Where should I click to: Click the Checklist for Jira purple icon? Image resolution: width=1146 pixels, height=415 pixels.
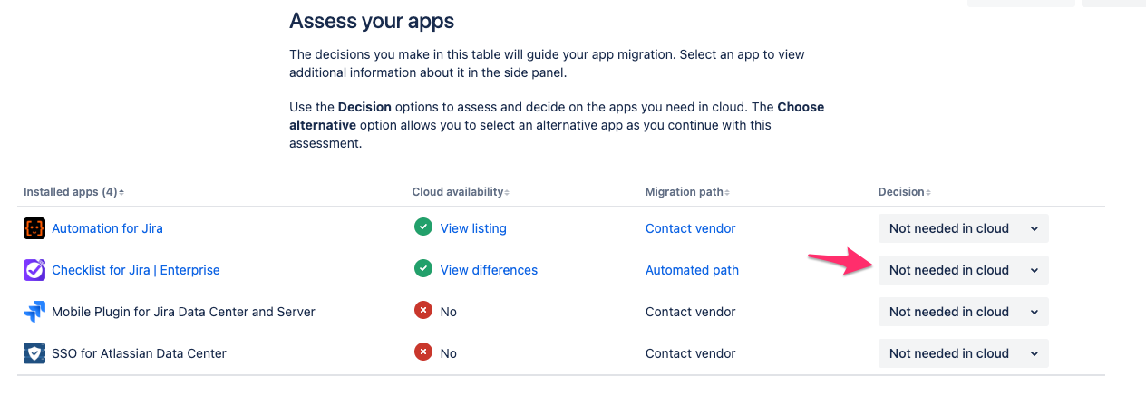click(34, 270)
